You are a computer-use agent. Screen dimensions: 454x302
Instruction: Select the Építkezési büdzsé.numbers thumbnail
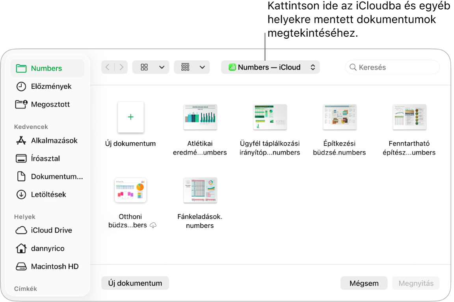click(340, 117)
